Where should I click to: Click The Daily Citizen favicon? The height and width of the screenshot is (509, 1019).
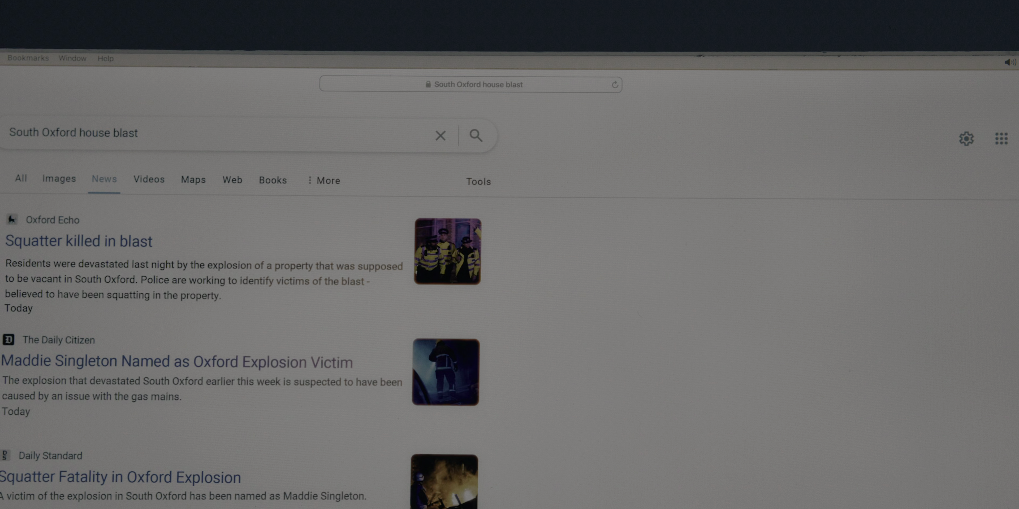point(9,339)
